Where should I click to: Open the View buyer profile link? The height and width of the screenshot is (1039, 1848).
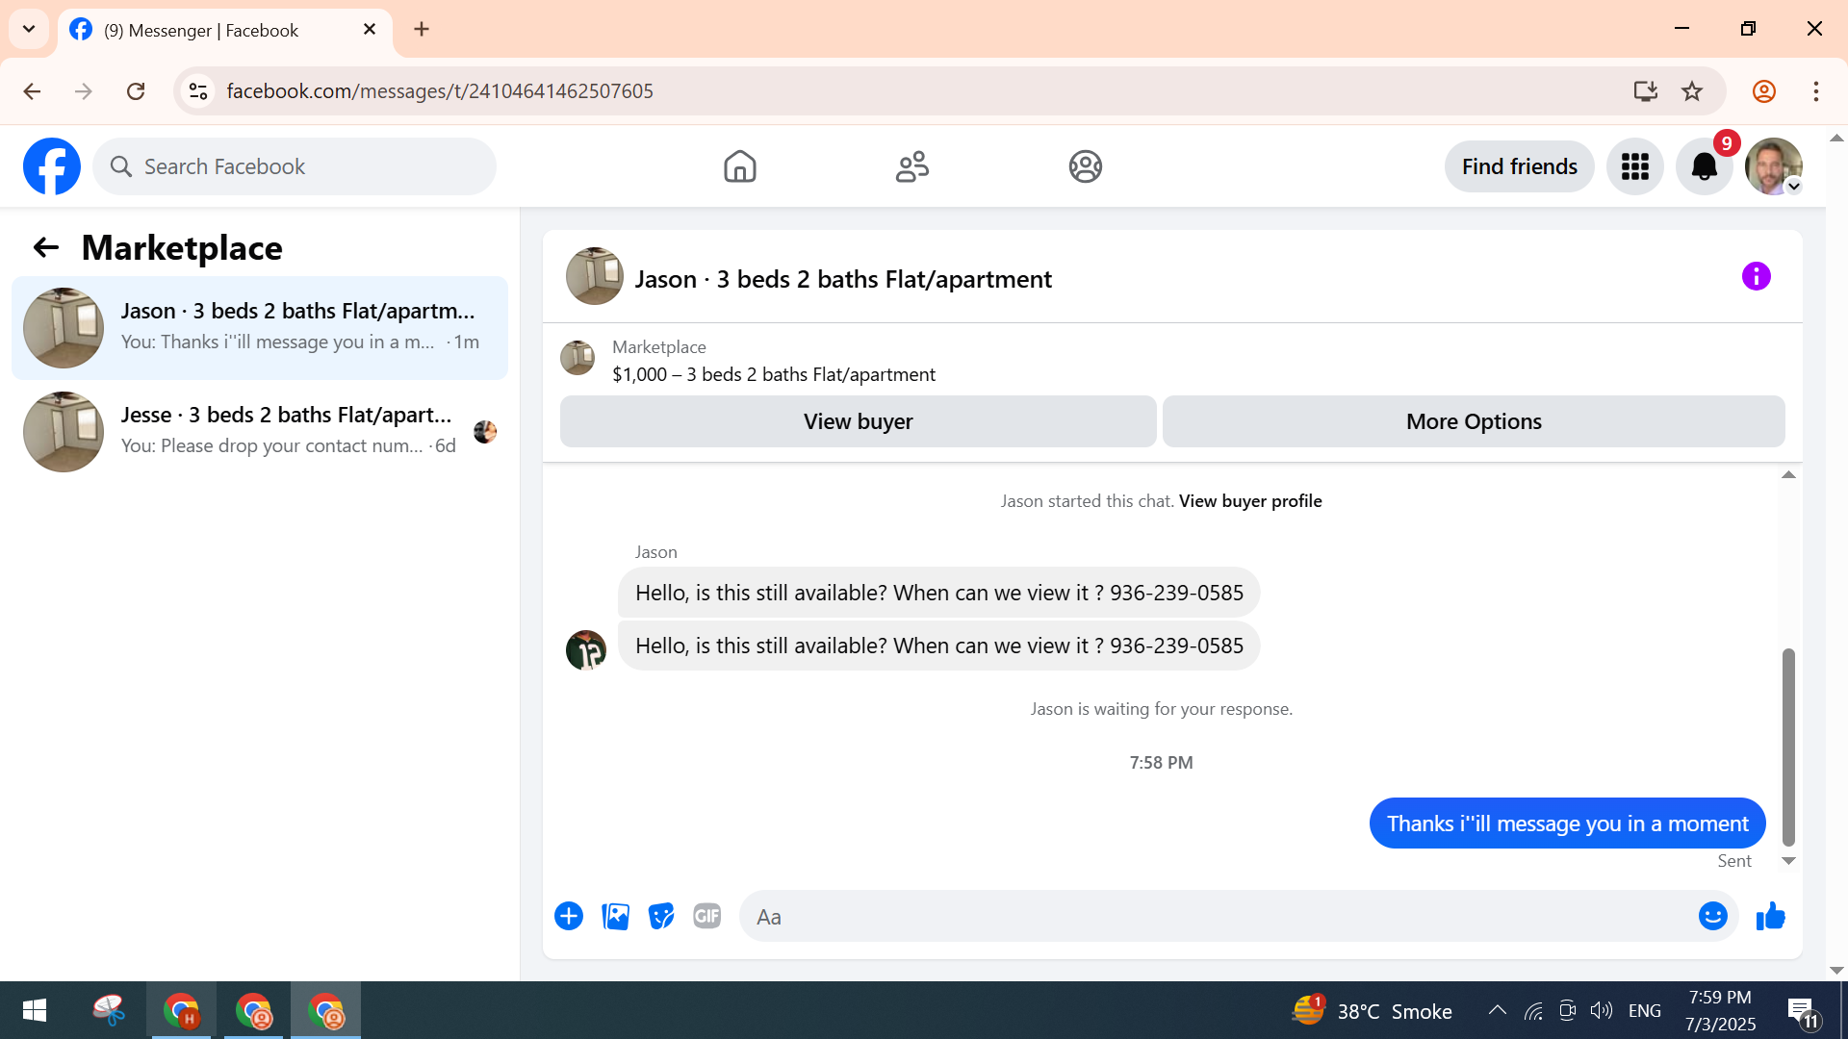pos(1249,501)
